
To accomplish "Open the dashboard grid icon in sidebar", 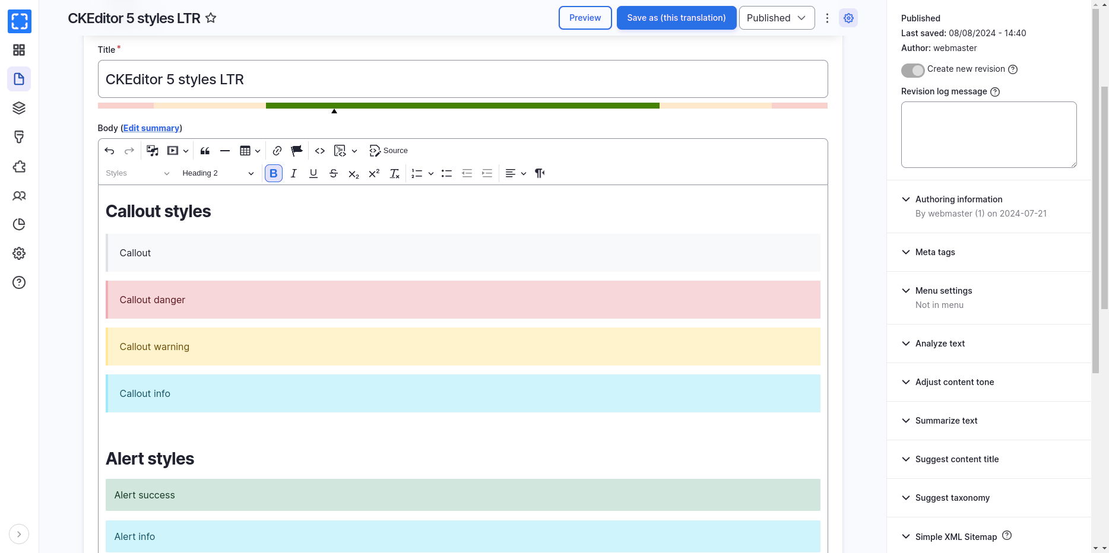I will tap(19, 50).
